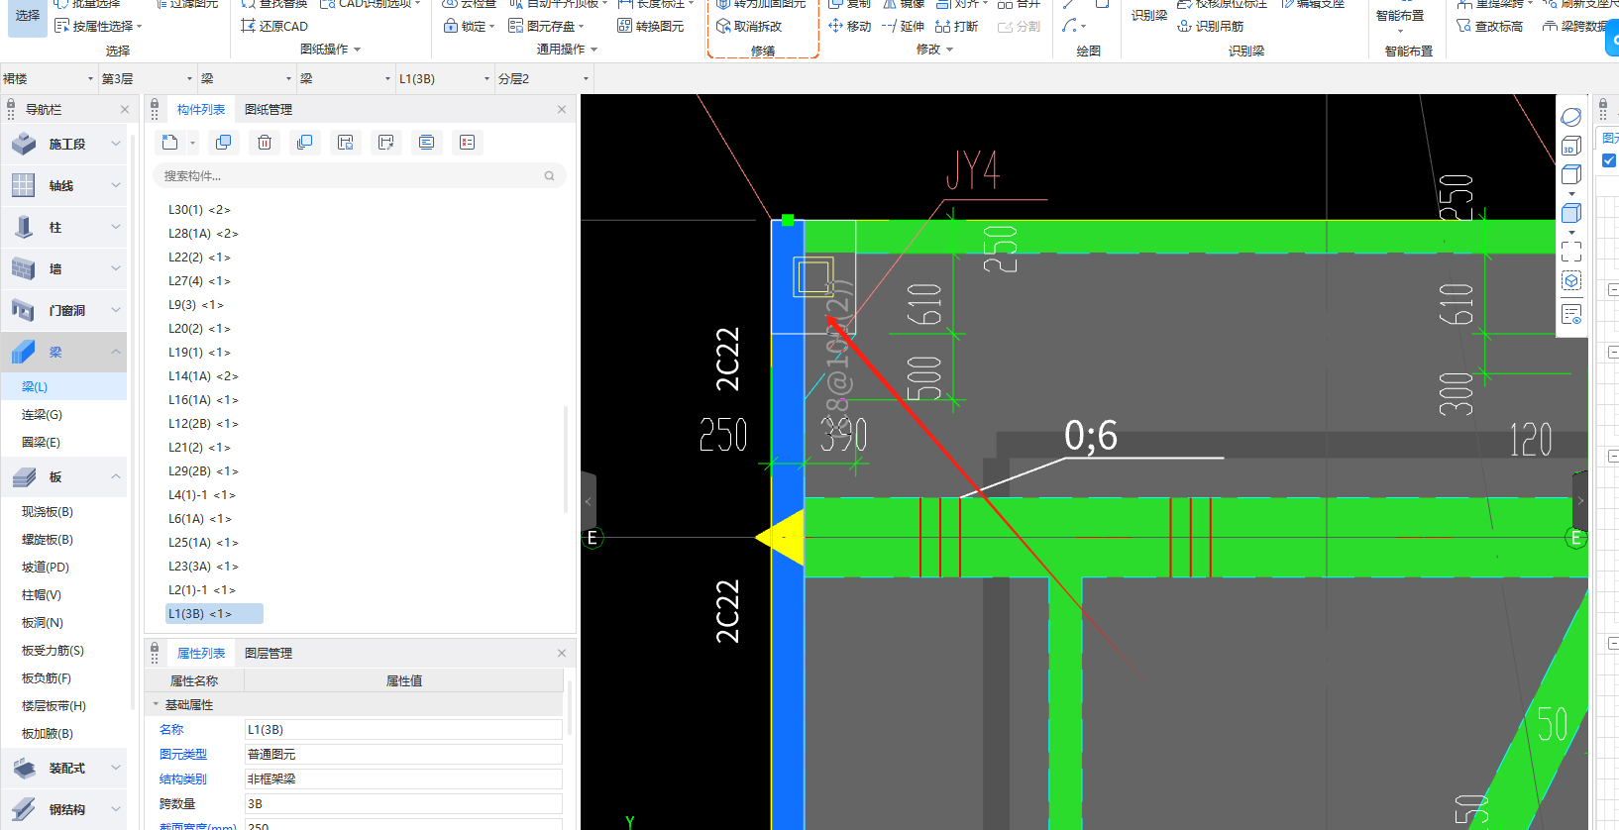Open the 锁定 lock dropdown
The height and width of the screenshot is (830, 1619).
469,26
